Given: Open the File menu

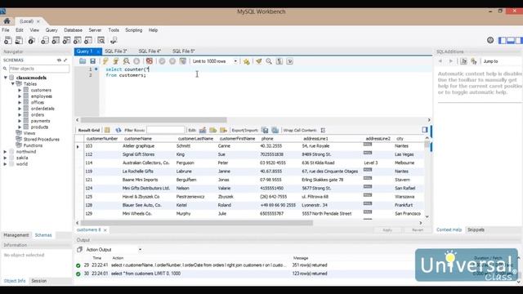Looking at the screenshot, I should click(x=6, y=30).
